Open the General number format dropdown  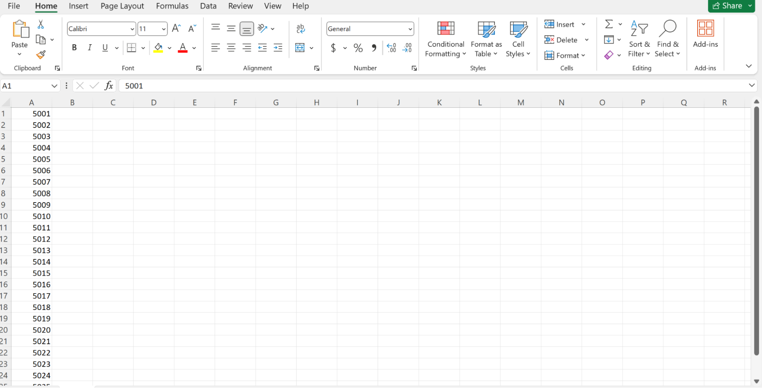point(410,29)
